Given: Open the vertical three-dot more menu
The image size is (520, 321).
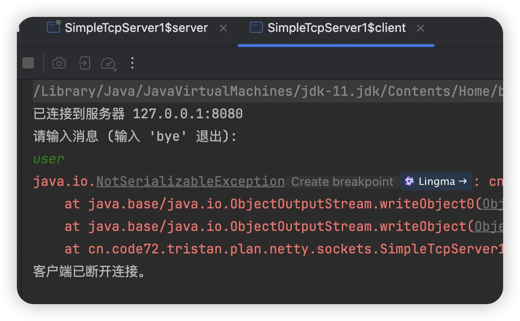Looking at the screenshot, I should point(132,63).
